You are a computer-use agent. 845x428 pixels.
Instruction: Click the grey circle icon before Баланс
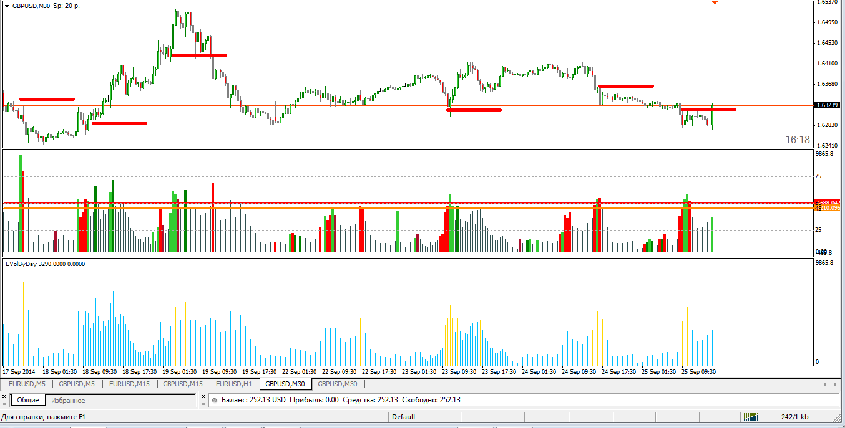point(215,400)
